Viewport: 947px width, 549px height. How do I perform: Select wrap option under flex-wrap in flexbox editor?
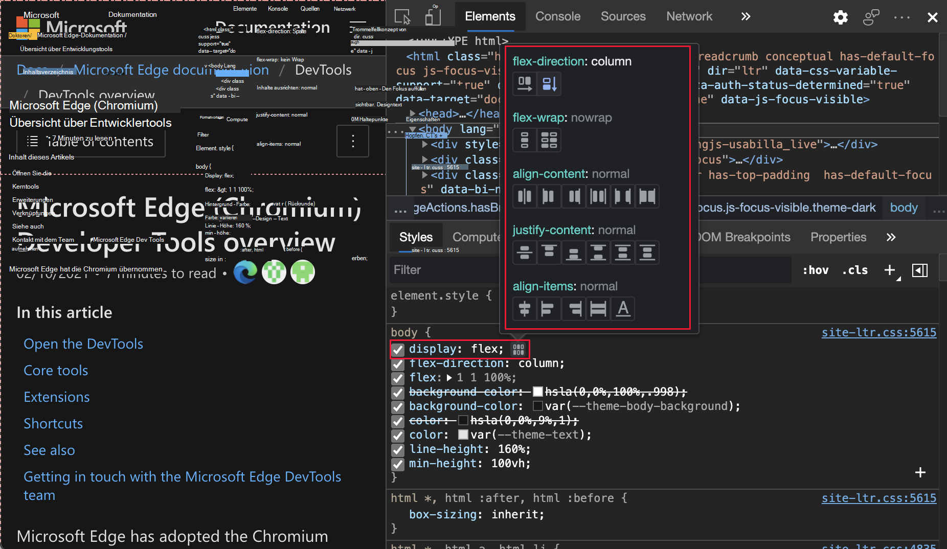(549, 140)
